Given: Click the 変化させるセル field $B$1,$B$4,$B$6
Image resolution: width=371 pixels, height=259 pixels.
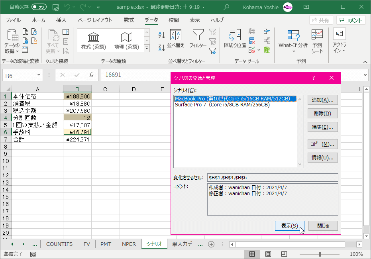Looking at the screenshot, I should pyautogui.click(x=273, y=178).
